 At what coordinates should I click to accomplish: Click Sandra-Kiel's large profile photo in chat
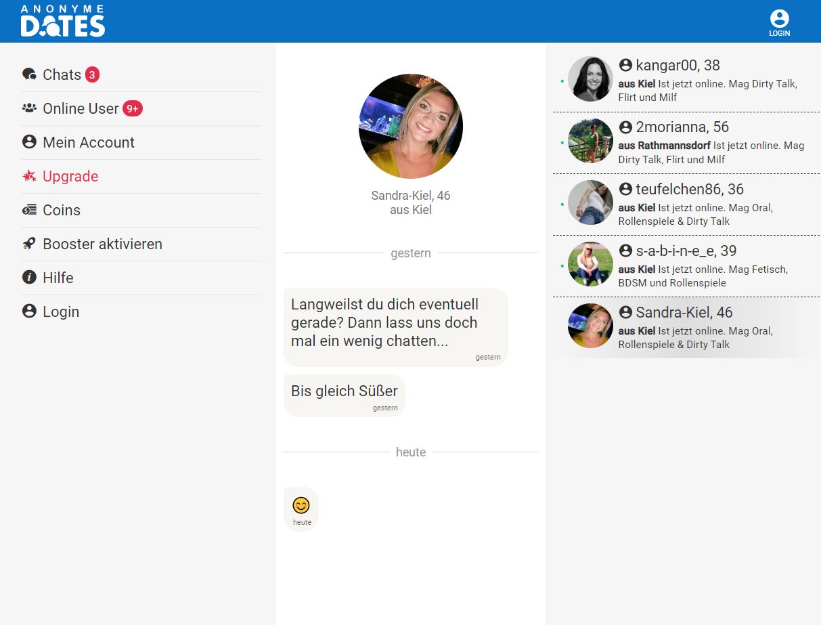point(411,126)
